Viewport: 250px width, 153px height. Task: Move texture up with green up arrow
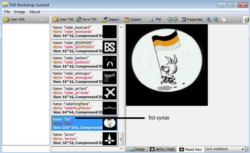170,19
